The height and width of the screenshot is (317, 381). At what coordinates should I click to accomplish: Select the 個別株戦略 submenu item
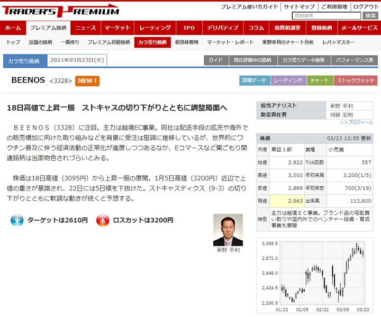187,42
